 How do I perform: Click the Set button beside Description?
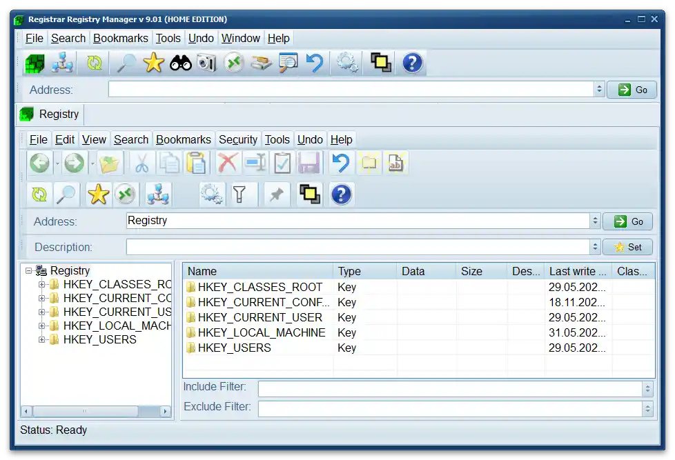pyautogui.click(x=627, y=247)
